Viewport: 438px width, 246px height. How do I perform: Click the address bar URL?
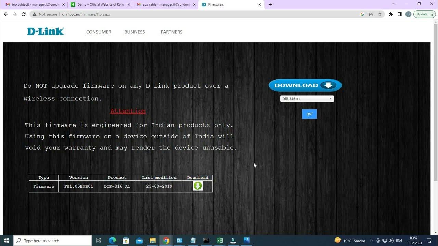coord(86,14)
